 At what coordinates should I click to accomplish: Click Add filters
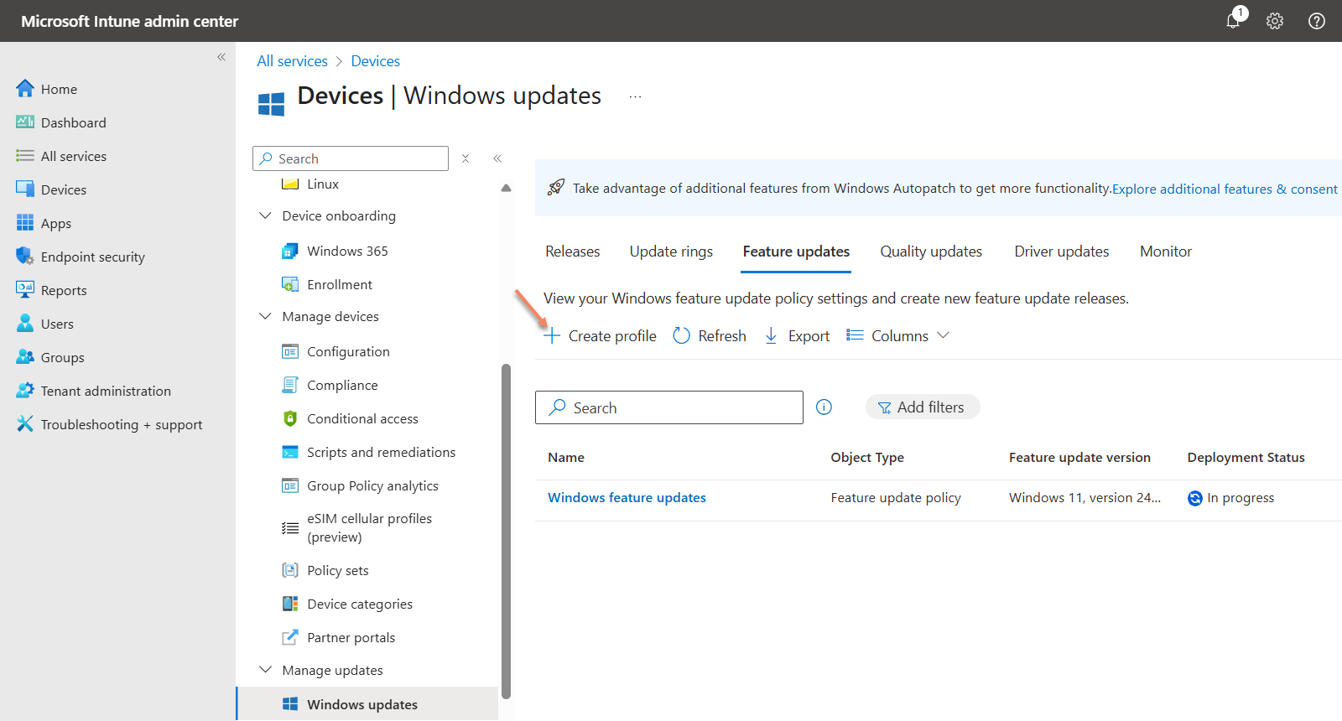[x=922, y=407]
